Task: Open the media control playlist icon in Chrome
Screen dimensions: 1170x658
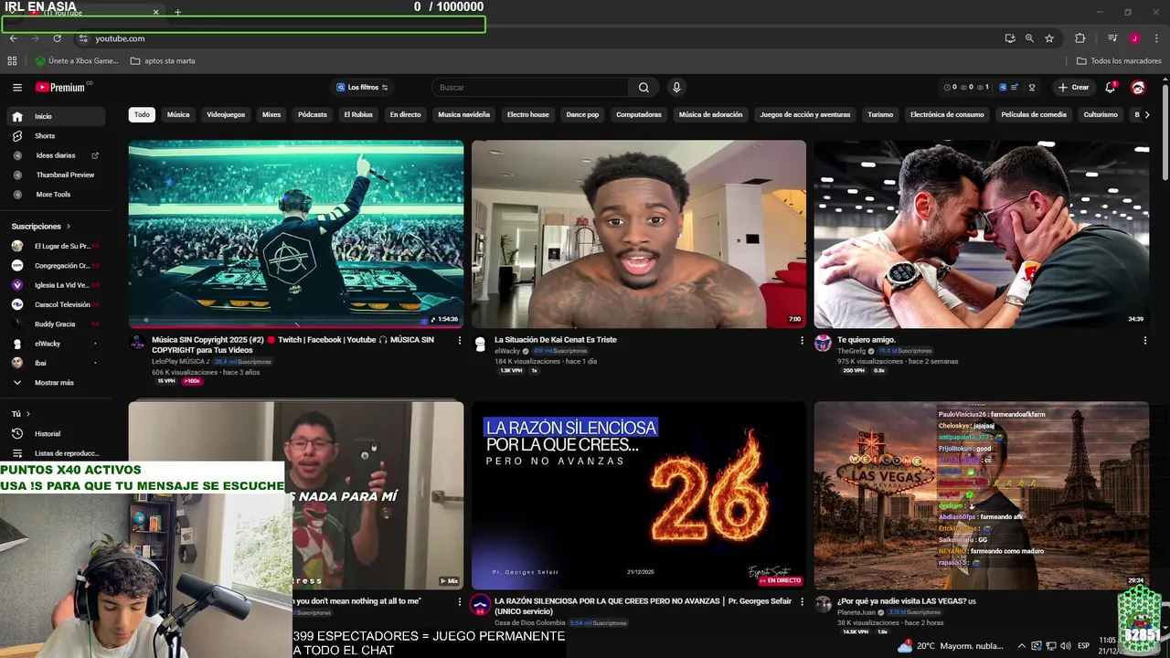Action: pyautogui.click(x=1112, y=38)
